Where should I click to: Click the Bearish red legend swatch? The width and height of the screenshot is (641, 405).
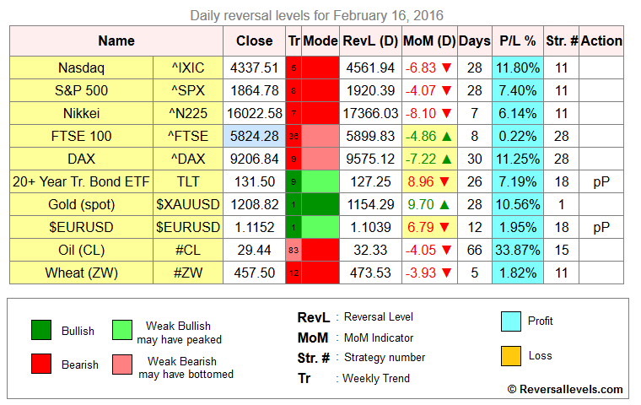40,364
